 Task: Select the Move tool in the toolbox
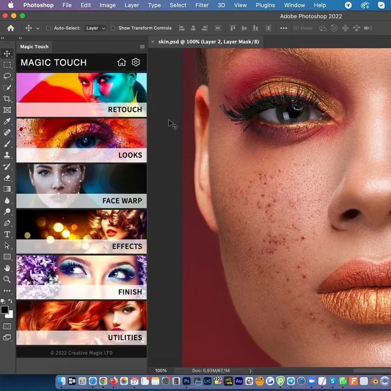[x=7, y=53]
